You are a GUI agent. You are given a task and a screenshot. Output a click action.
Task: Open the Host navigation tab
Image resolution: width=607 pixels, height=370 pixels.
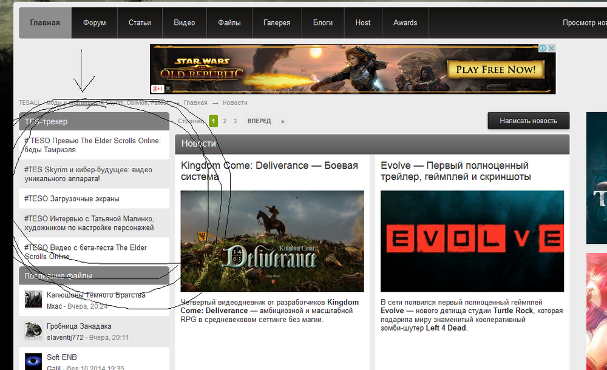pyautogui.click(x=363, y=23)
